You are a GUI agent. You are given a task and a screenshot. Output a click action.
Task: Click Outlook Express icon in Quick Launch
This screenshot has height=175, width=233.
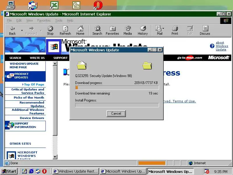click(38, 171)
